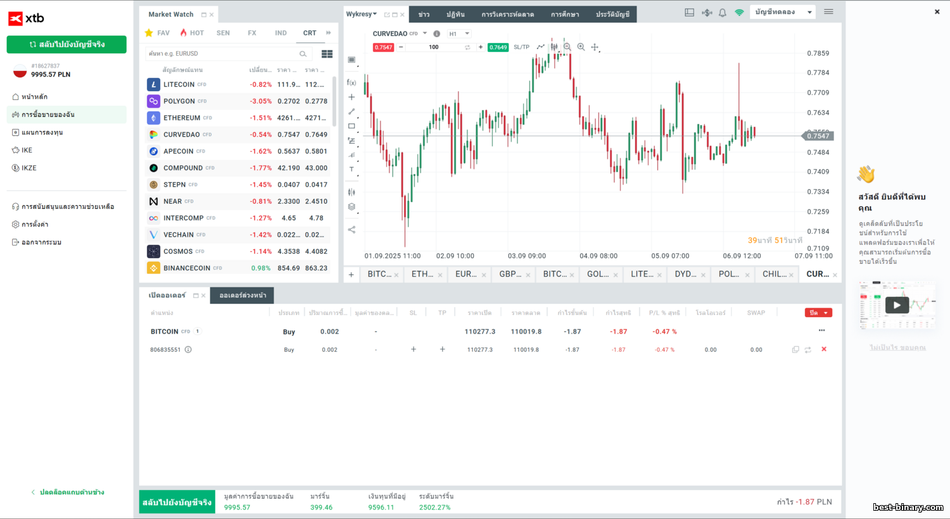The width and height of the screenshot is (950, 519).
Task: Click the CURVEDAO instrument info icon
Action: pos(436,34)
